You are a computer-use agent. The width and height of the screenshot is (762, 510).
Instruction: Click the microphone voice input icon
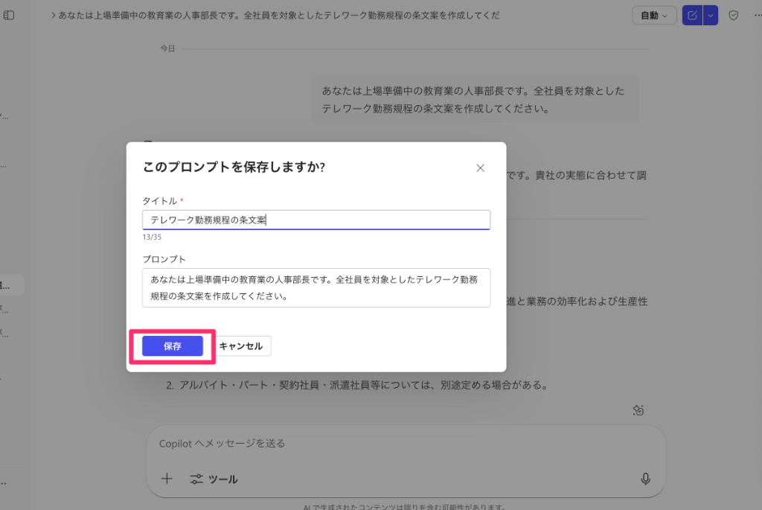coord(645,479)
